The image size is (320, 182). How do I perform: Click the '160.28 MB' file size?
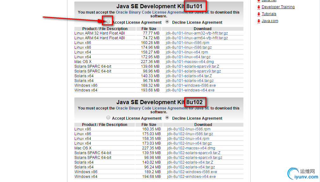[x=150, y=43]
